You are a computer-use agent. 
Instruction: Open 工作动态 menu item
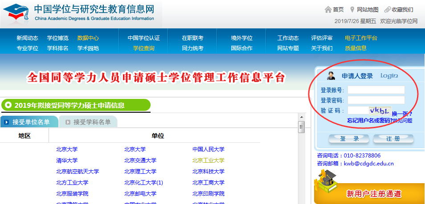[288, 38]
